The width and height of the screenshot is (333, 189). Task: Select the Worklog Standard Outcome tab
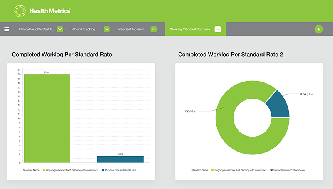coord(190,29)
